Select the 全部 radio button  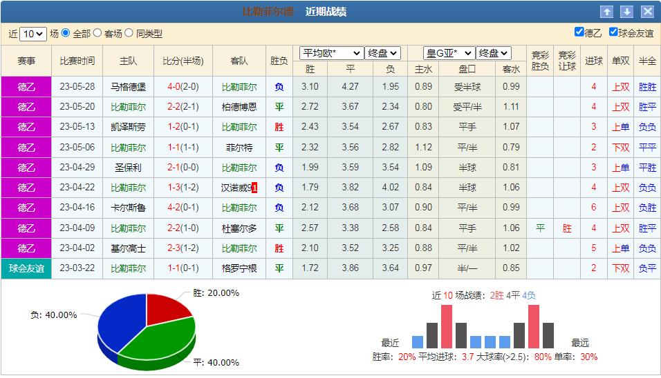point(66,33)
